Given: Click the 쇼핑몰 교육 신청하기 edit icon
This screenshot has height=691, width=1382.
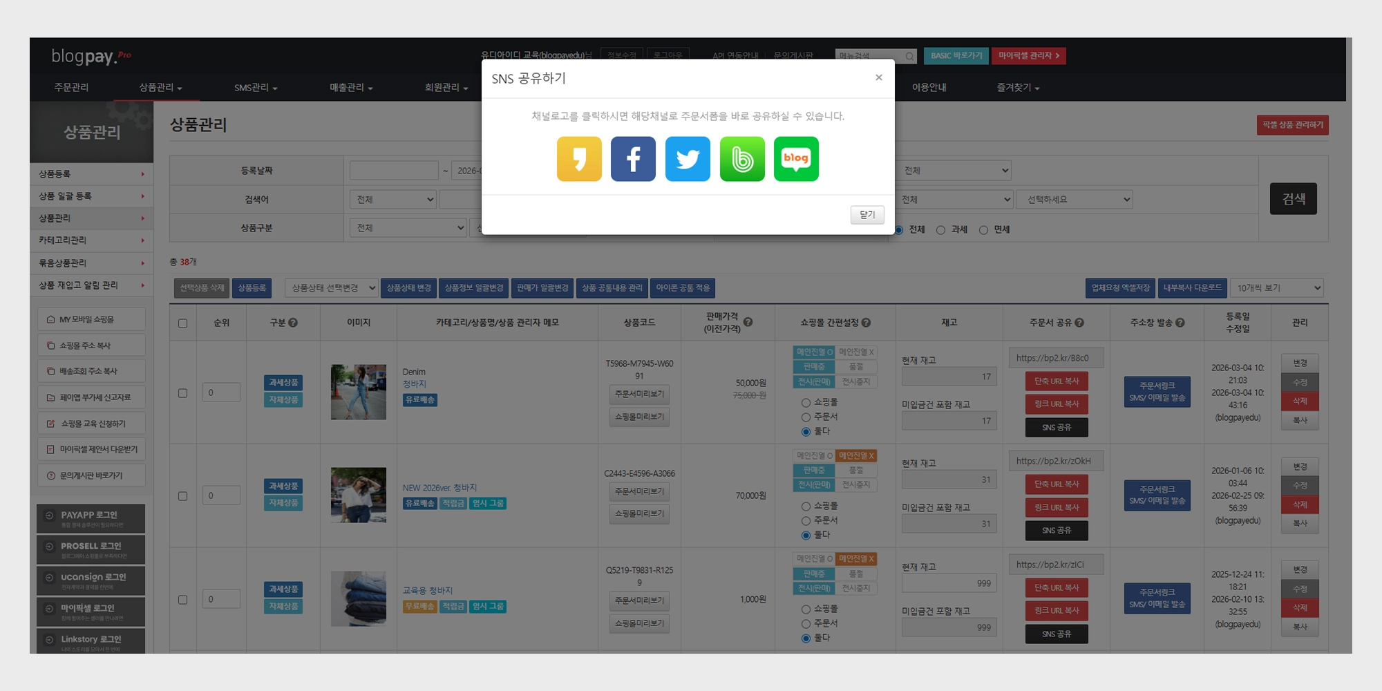Looking at the screenshot, I should [x=50, y=424].
